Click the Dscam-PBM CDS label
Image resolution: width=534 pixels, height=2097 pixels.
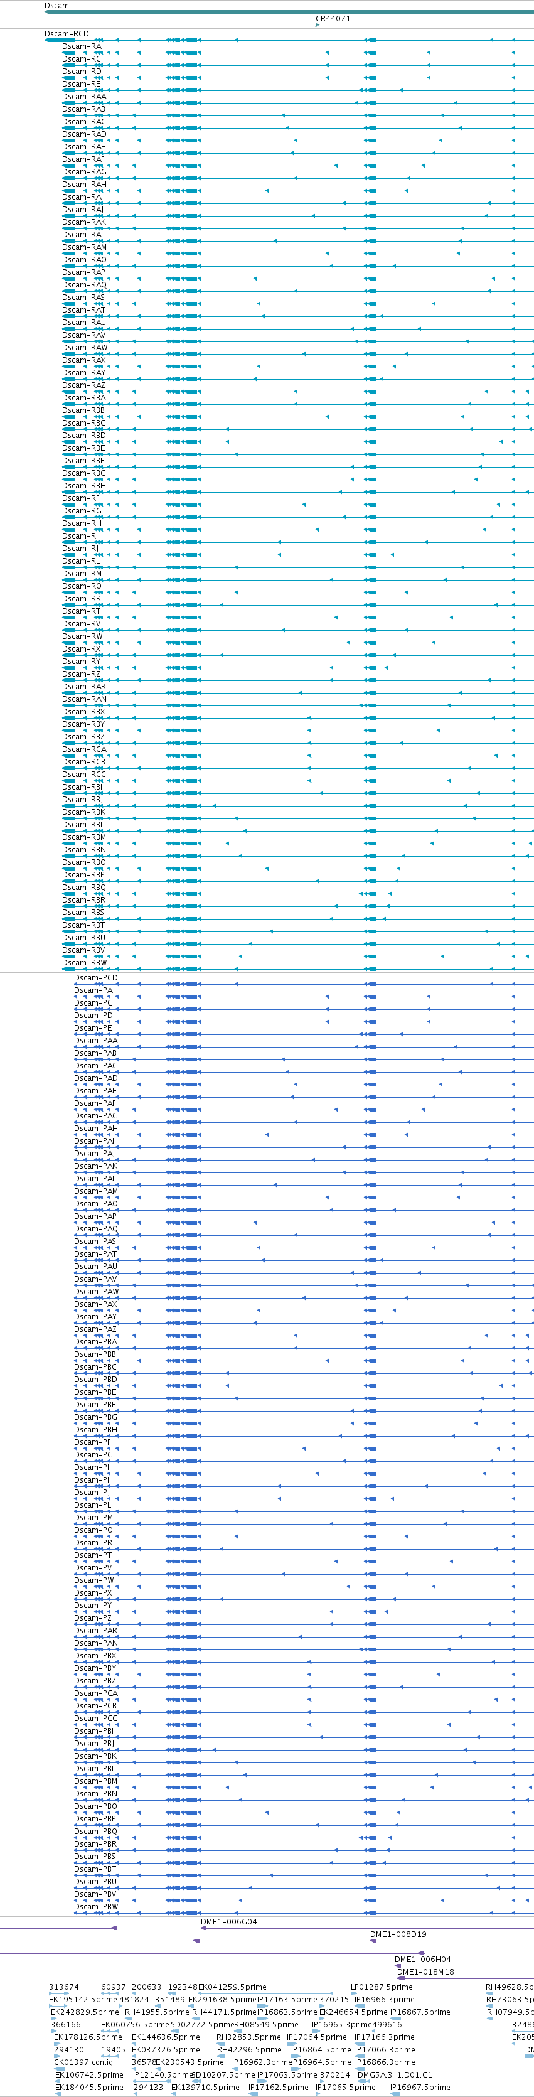click(96, 1781)
